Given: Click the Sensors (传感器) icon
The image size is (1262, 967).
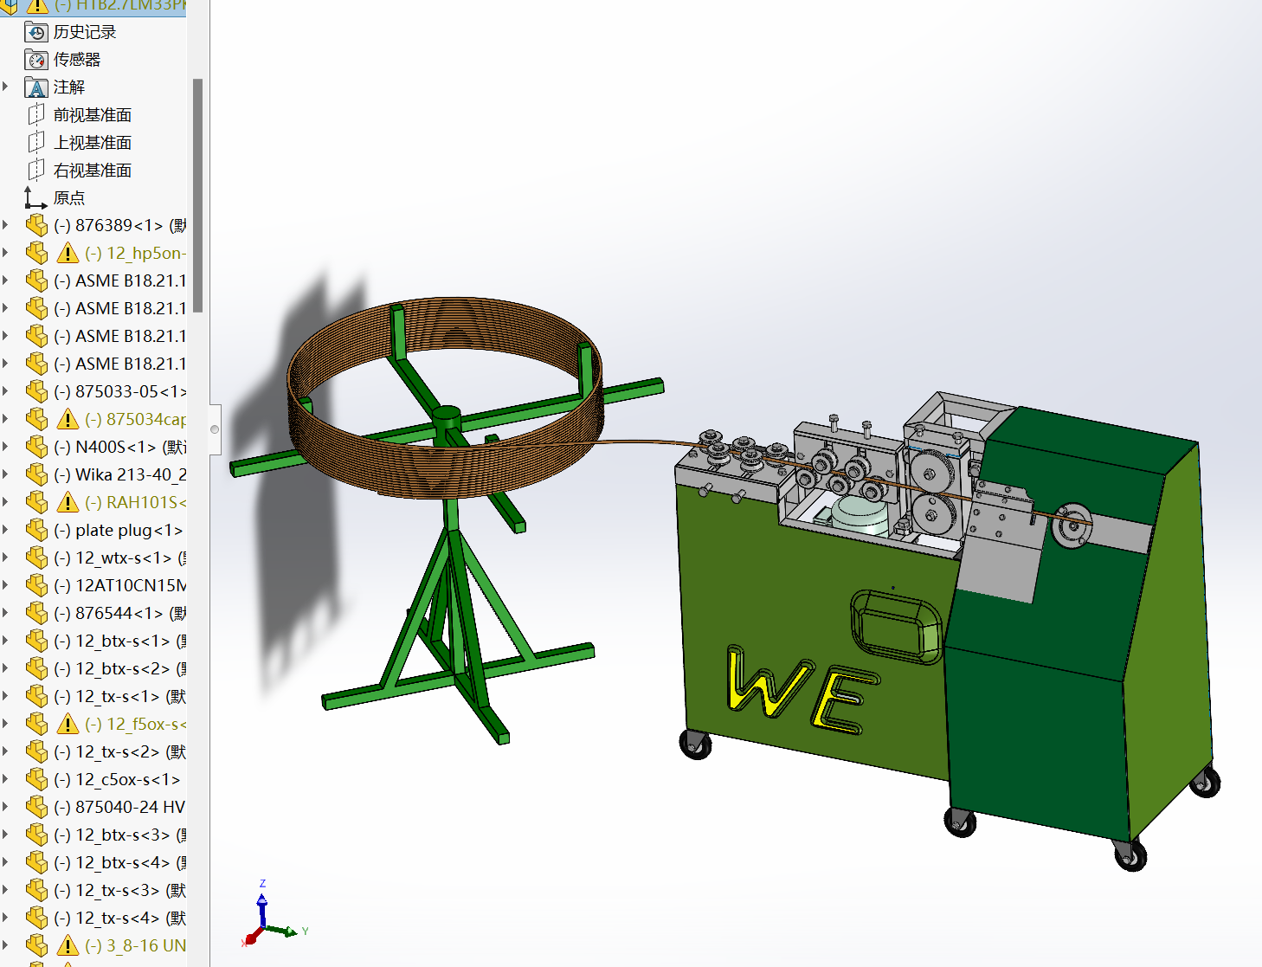Looking at the screenshot, I should (36, 60).
